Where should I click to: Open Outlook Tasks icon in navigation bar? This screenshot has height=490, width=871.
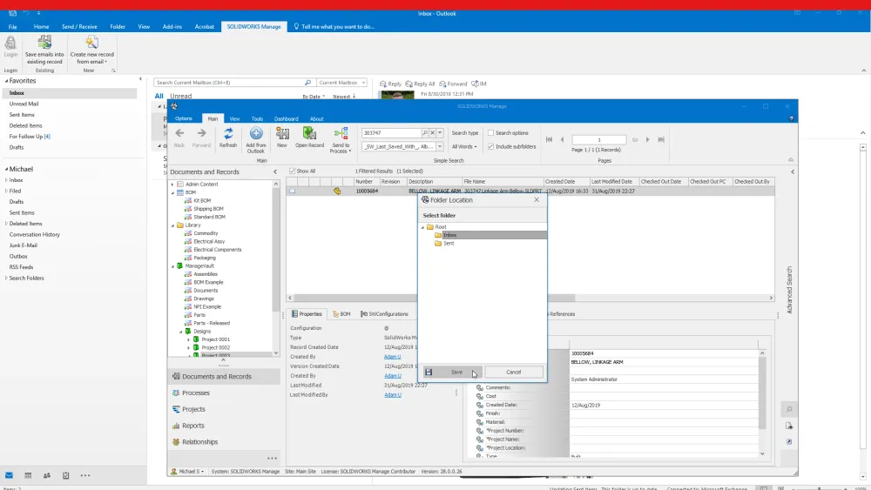tap(65, 475)
